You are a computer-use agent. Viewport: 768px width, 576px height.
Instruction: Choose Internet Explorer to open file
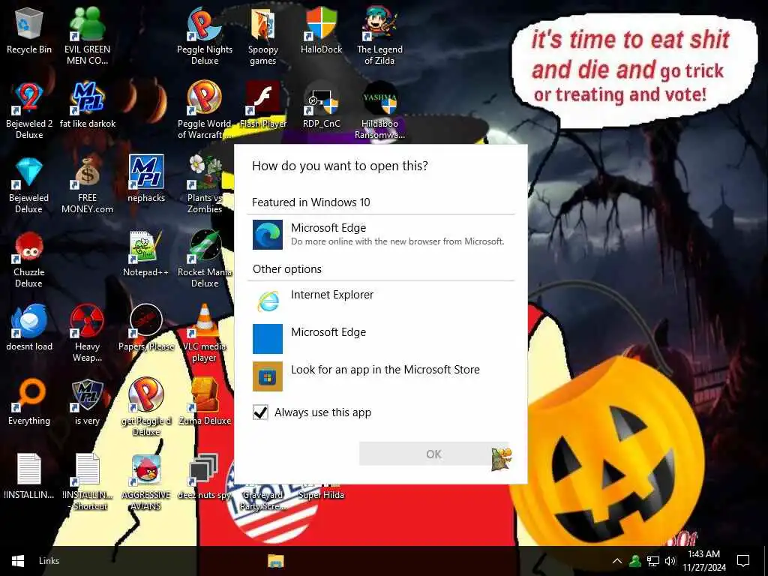tap(381, 301)
